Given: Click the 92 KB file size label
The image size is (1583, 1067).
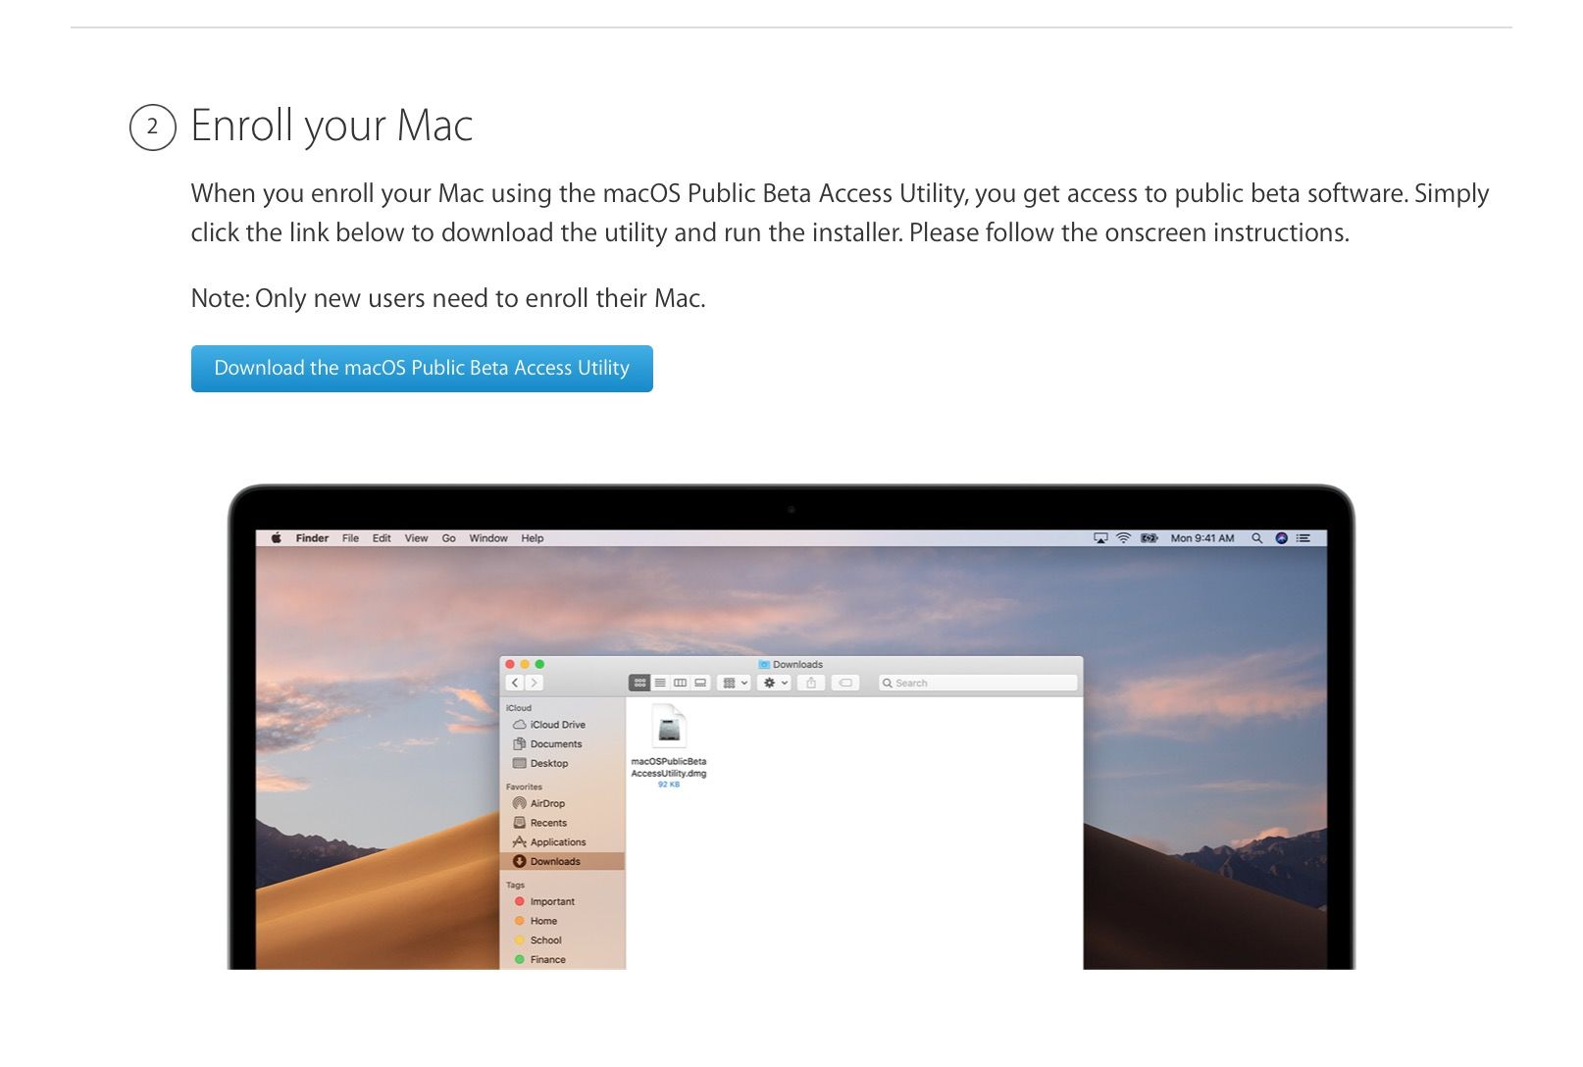Looking at the screenshot, I should (669, 785).
